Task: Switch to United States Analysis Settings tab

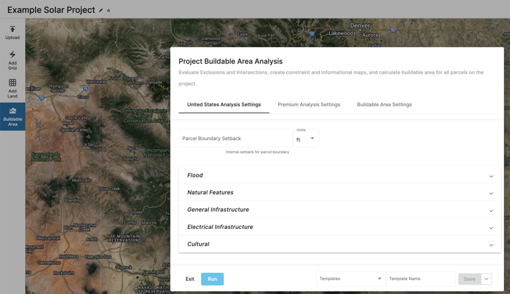Action: pos(224,104)
